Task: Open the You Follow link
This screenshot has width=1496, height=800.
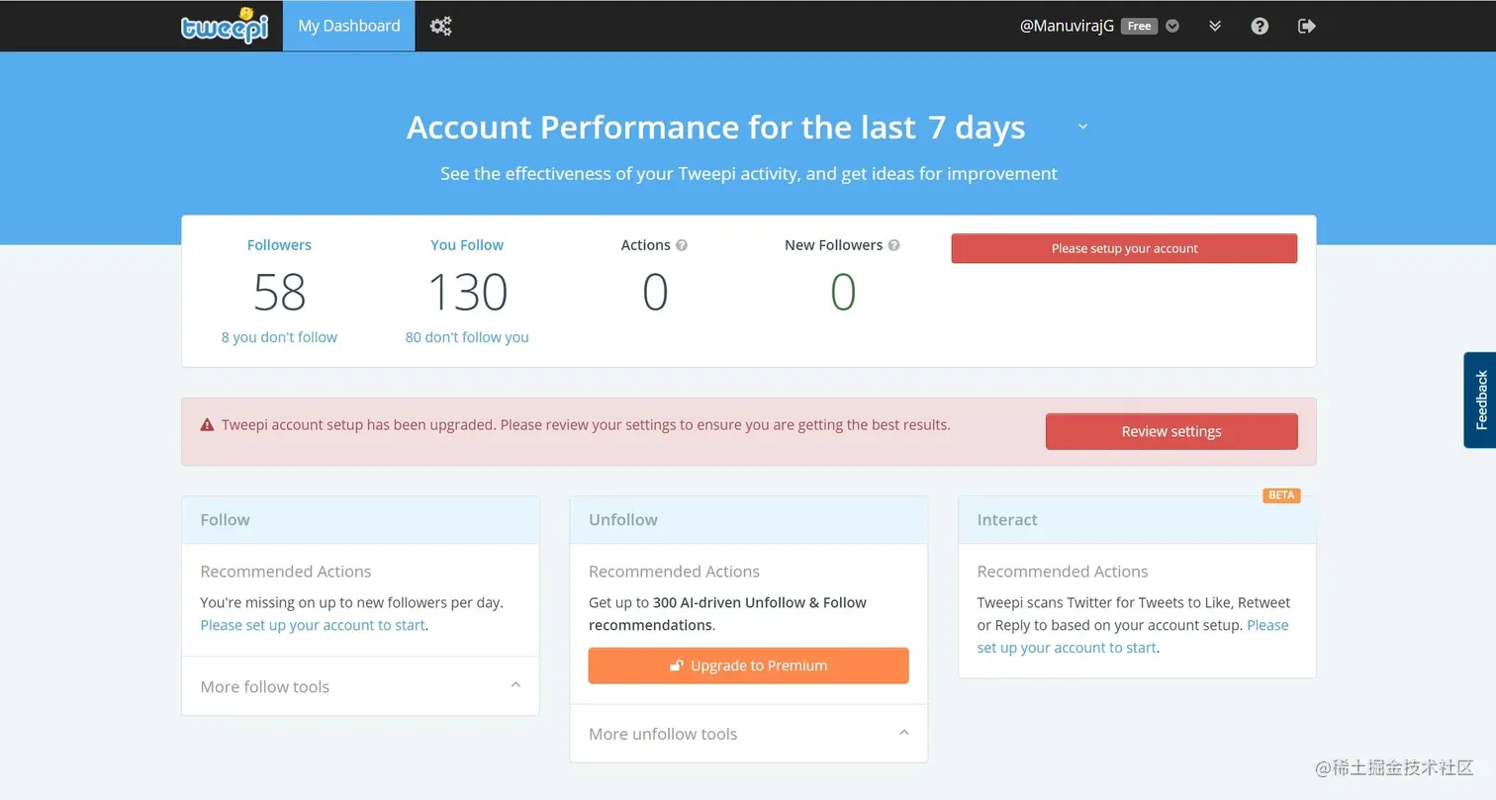Action: coord(467,245)
